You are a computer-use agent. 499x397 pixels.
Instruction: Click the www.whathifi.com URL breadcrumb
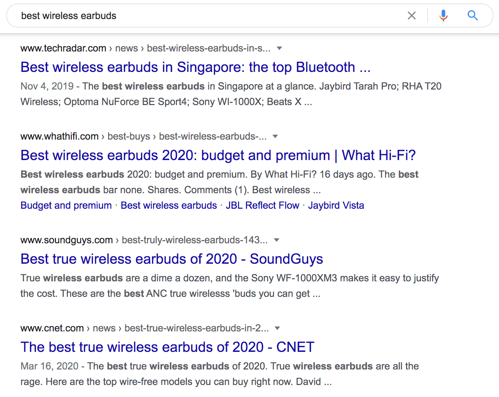coord(59,136)
